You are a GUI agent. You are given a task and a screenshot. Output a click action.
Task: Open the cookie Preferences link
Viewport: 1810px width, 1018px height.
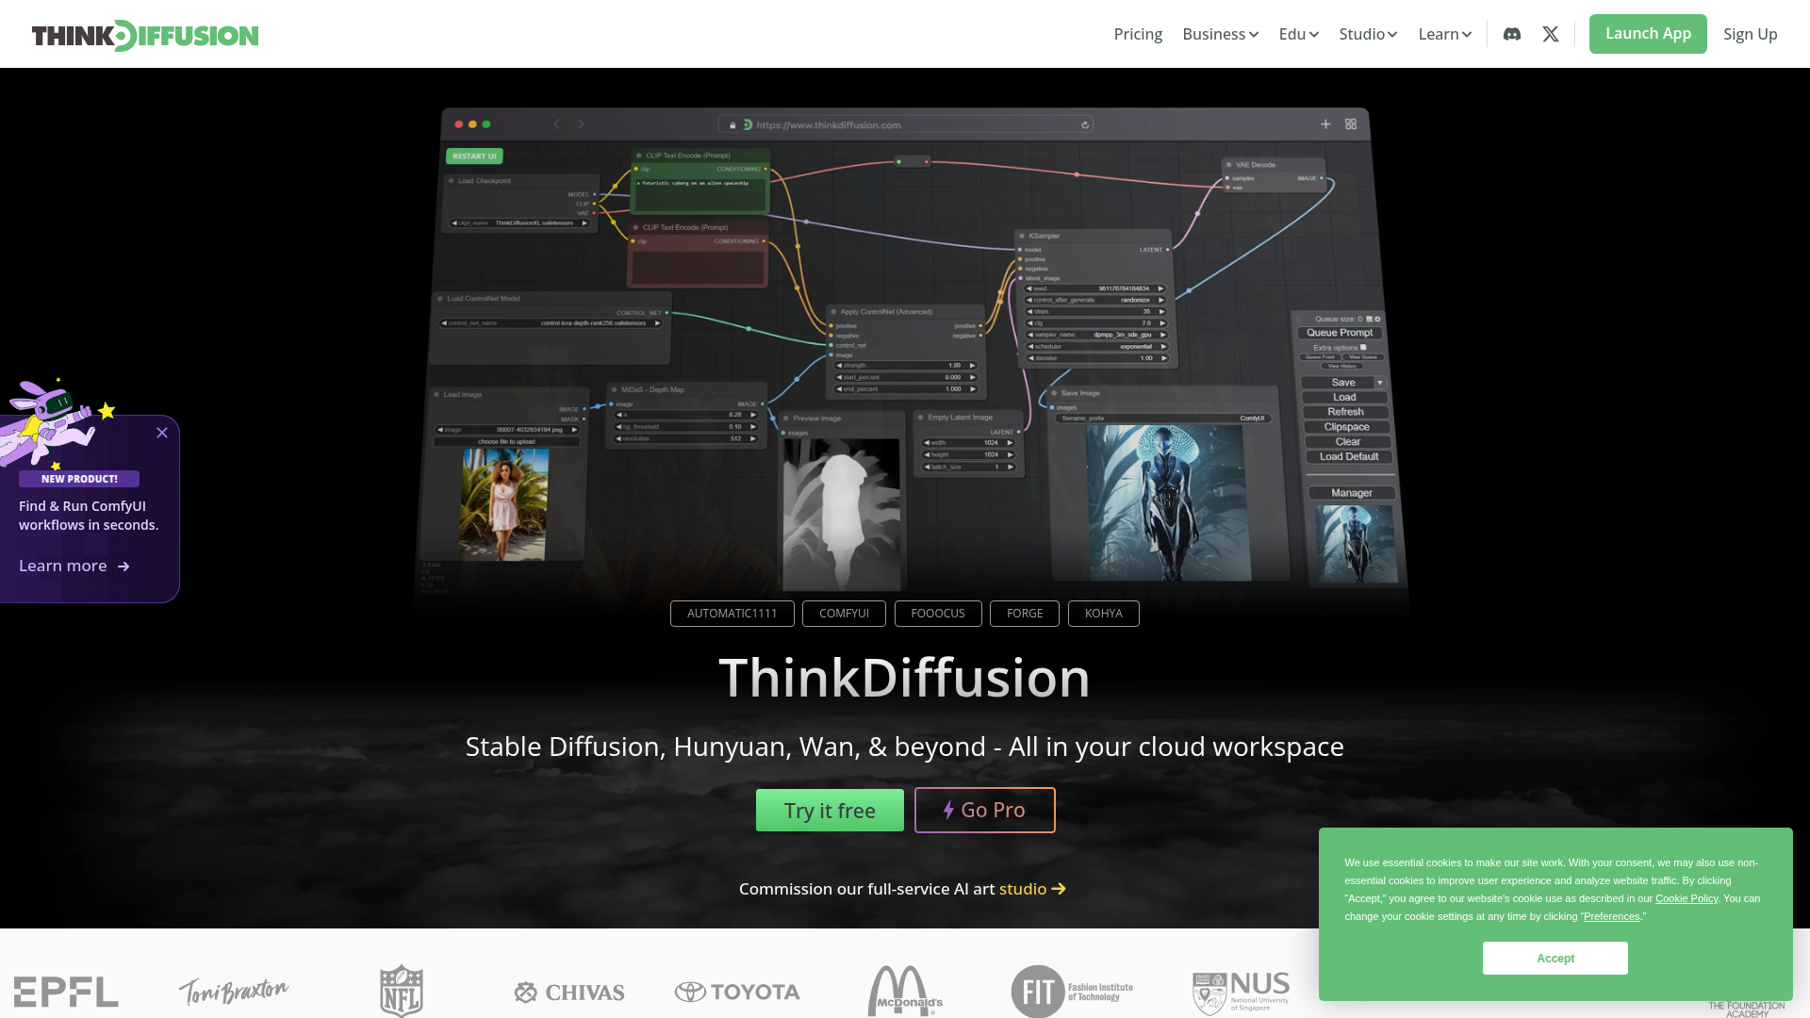tap(1612, 916)
